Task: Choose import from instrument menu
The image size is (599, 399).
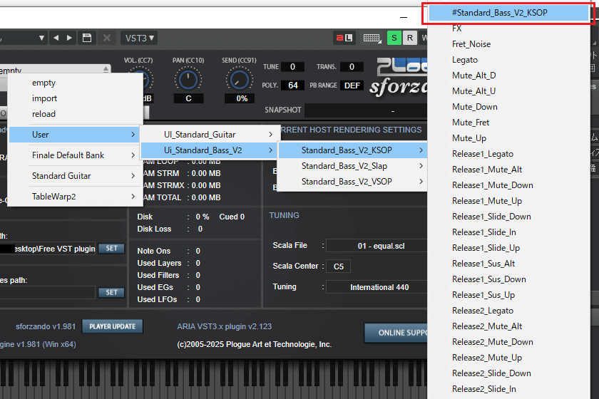Action: [74, 98]
